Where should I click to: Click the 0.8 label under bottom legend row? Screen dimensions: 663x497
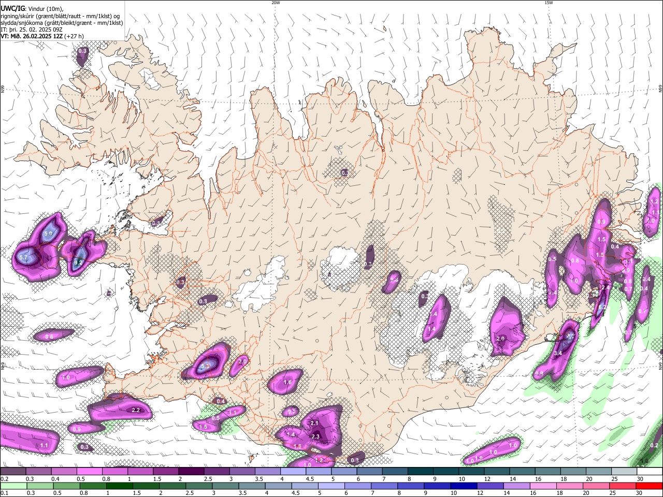[x=84, y=493]
